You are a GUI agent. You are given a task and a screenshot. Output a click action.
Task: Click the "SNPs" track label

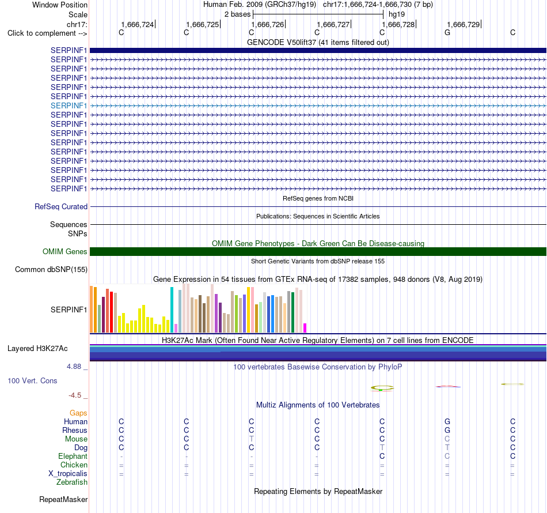pyautogui.click(x=78, y=233)
